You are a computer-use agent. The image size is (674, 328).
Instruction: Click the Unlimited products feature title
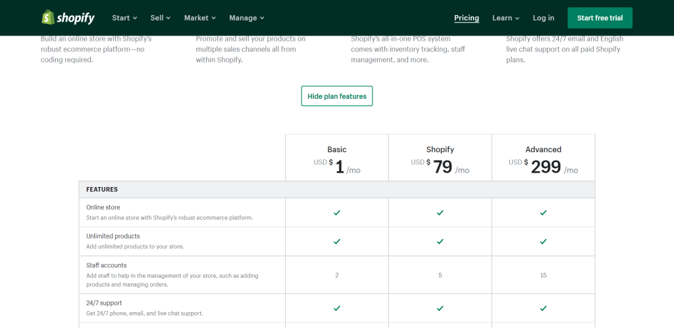pyautogui.click(x=113, y=236)
